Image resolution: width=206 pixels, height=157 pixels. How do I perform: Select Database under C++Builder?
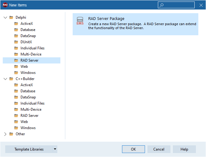28,91
